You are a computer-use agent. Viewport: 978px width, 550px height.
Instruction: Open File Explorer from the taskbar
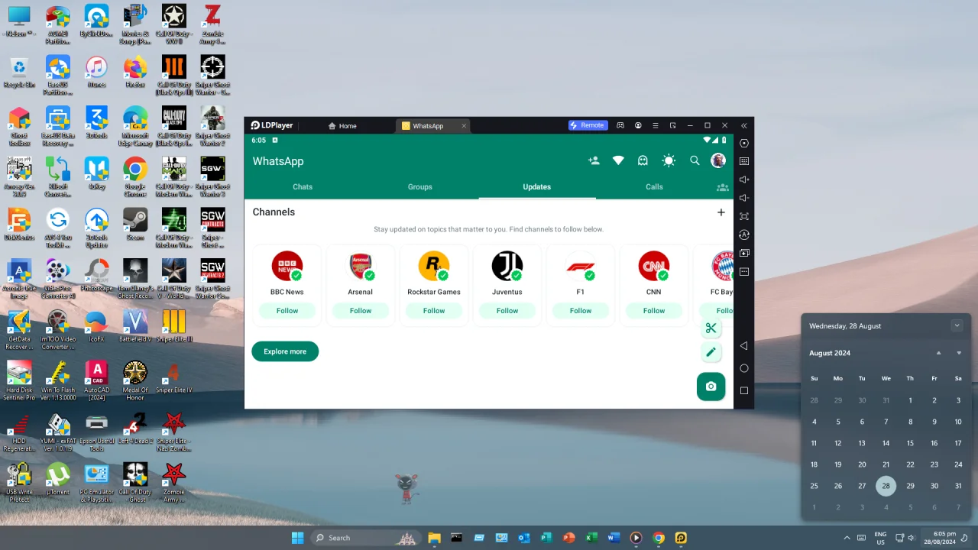coord(434,538)
